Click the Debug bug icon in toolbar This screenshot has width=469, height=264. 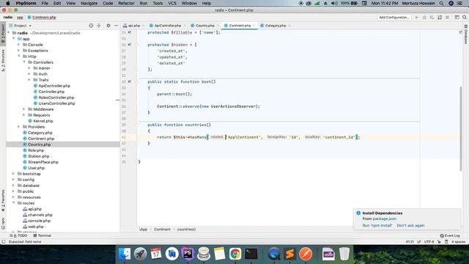424,18
